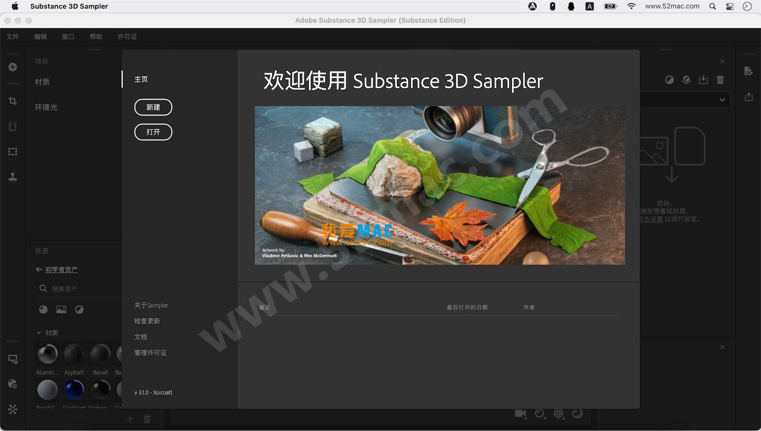The height and width of the screenshot is (431, 761).
Task: Select the Crop tool in left toolbar
Action: pyautogui.click(x=13, y=101)
